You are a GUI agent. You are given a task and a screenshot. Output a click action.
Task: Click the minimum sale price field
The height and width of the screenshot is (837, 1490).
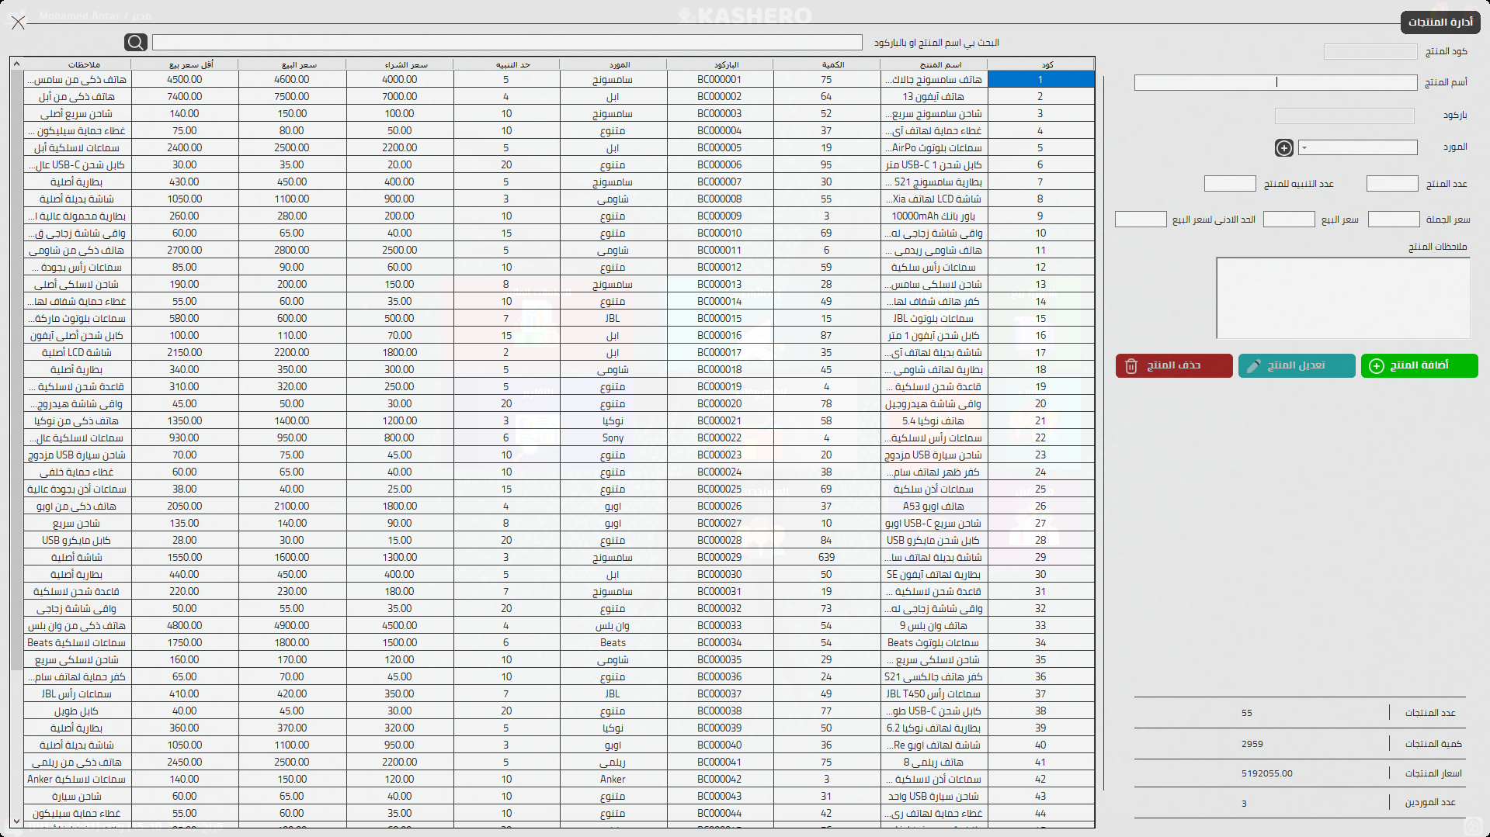pos(1141,220)
